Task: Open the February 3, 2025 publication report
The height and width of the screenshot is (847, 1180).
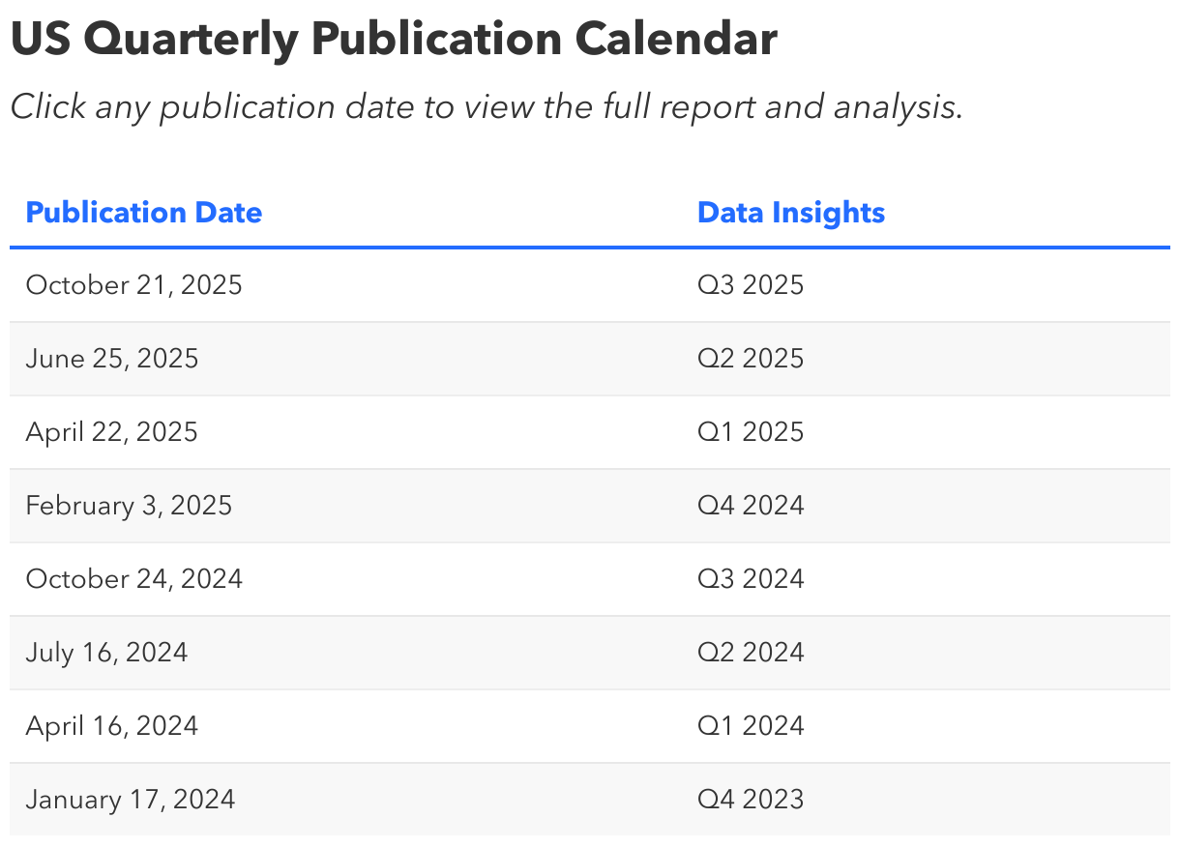Action: (x=129, y=506)
